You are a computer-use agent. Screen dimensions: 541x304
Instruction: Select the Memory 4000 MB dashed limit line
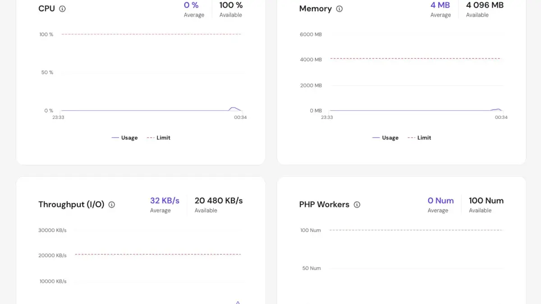click(416, 59)
